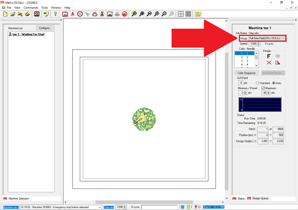The image size is (298, 210).
Task: Increase Speed with the spinner arrows
Action: point(259,42)
